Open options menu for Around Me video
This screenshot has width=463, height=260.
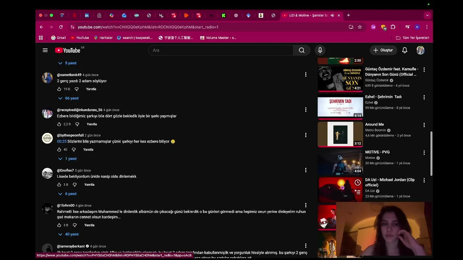click(424, 125)
